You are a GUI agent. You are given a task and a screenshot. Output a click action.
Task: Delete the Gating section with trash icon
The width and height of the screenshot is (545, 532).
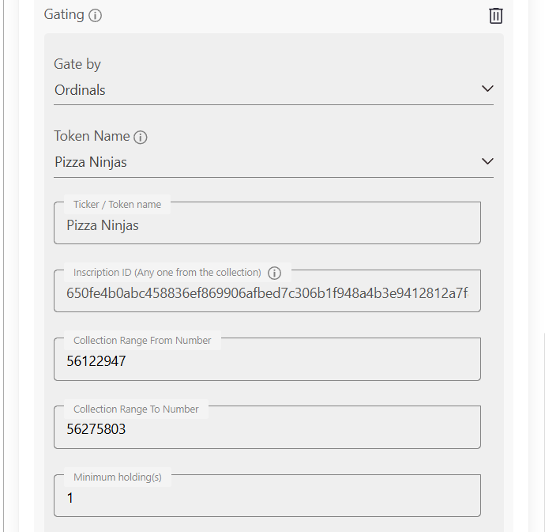click(x=496, y=16)
